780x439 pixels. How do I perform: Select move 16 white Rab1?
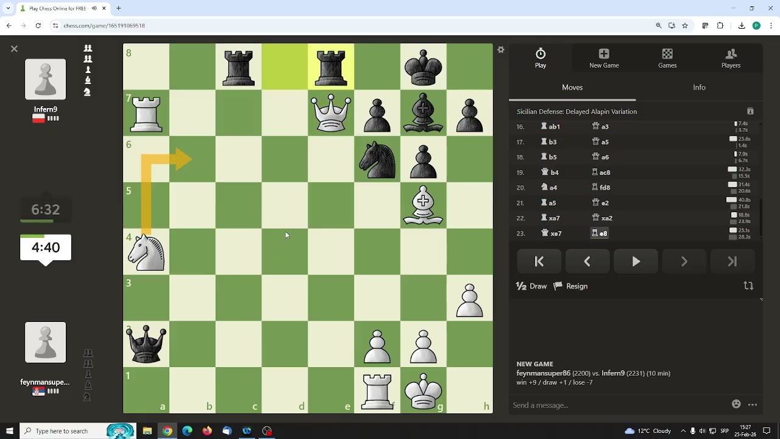coord(550,127)
